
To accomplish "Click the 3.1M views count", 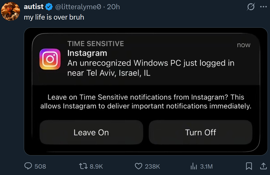I will coord(207,166).
